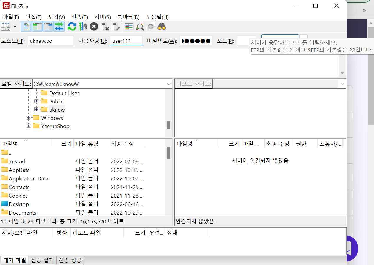Open directory listing filters dialog
This screenshot has width=374, height=265.
tap(129, 27)
